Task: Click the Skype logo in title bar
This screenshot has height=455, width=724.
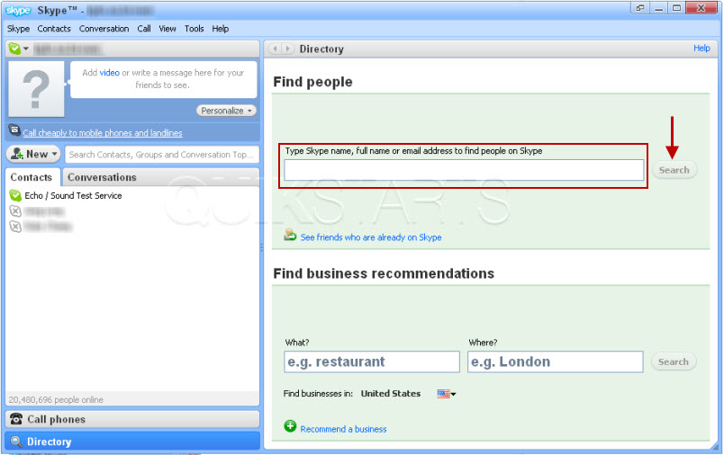Action: tap(17, 10)
